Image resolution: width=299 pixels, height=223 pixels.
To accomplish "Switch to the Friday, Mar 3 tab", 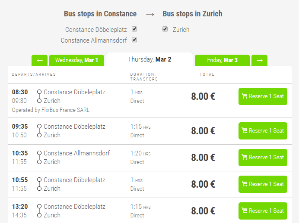I will tap(222, 60).
